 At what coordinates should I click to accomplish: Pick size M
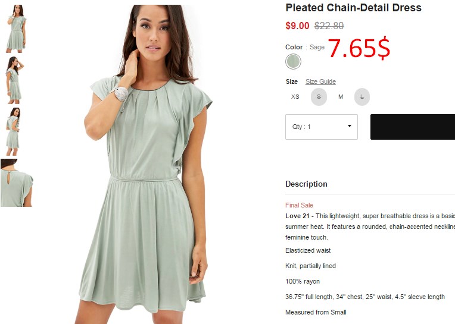pyautogui.click(x=341, y=97)
